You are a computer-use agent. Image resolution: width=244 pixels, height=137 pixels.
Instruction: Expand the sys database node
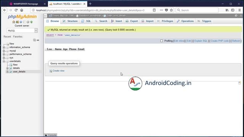point(4,58)
